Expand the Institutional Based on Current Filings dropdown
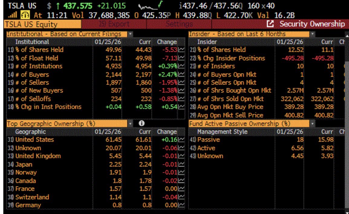Image resolution: width=349 pixels, height=214 pixels. point(130,34)
